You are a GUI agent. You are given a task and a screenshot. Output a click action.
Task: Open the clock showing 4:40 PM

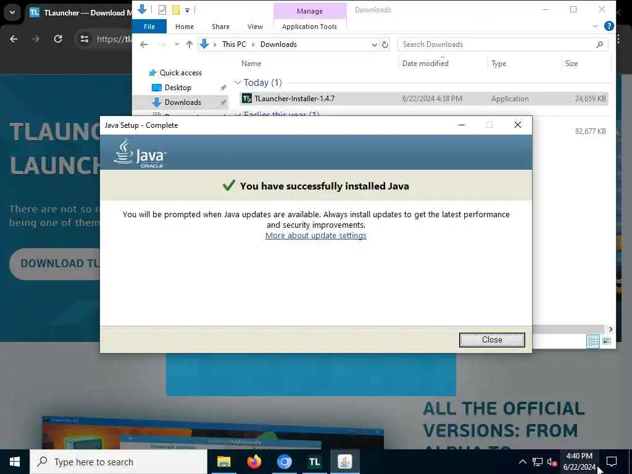click(x=579, y=462)
